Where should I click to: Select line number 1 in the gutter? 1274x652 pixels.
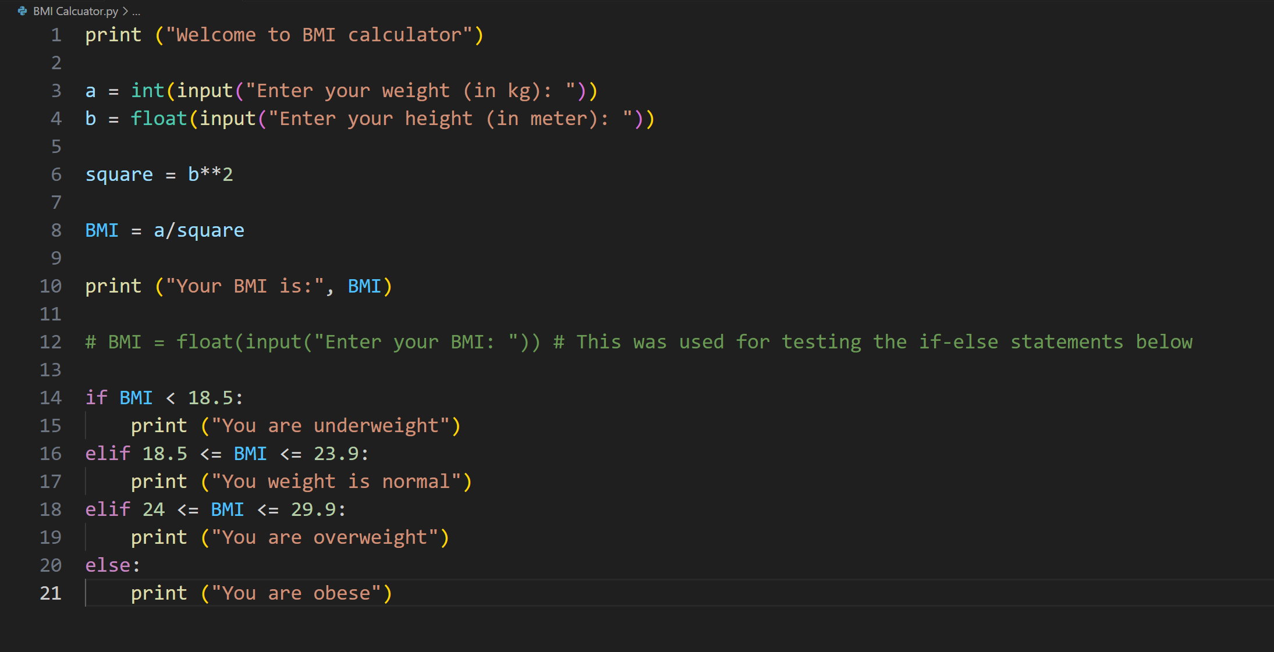pos(56,35)
